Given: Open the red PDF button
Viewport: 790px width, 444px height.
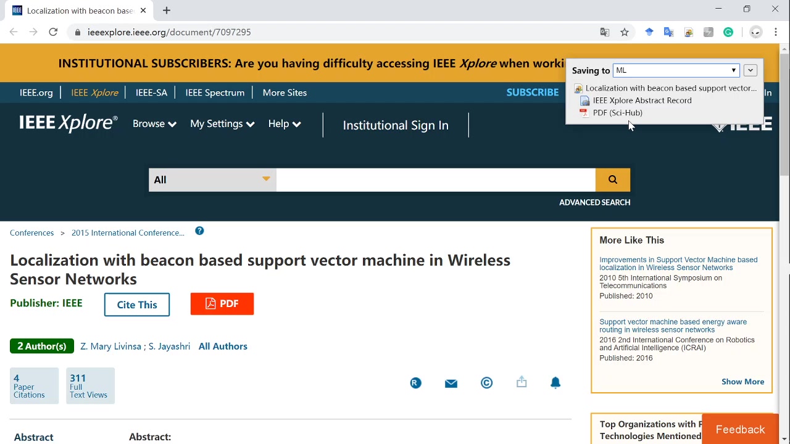Looking at the screenshot, I should [222, 303].
